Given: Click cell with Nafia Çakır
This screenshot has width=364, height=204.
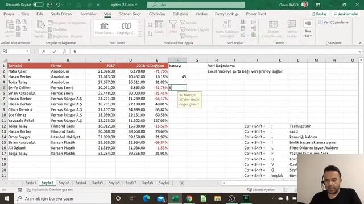Looking at the screenshot, I should 29,71.
